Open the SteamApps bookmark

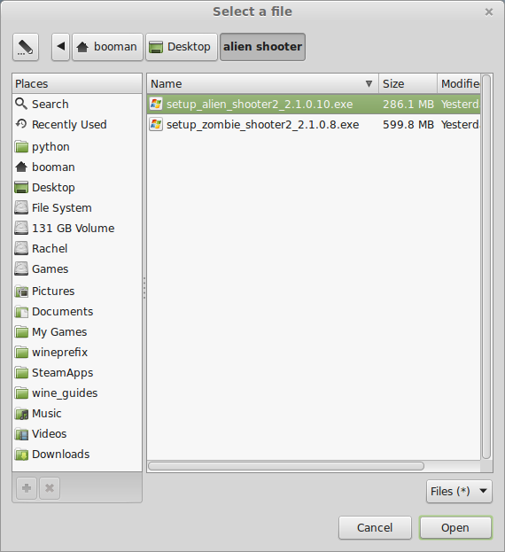[x=77, y=373]
